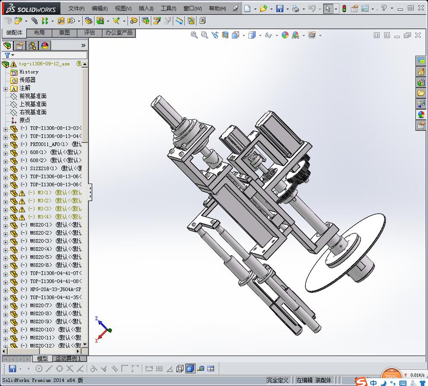Open SolidWorks Resources home icon

pyautogui.click(x=421, y=72)
